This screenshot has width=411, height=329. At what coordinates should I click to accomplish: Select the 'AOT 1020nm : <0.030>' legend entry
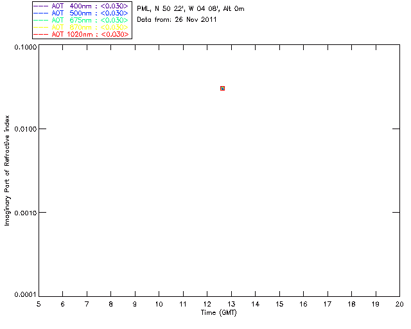[x=81, y=34]
